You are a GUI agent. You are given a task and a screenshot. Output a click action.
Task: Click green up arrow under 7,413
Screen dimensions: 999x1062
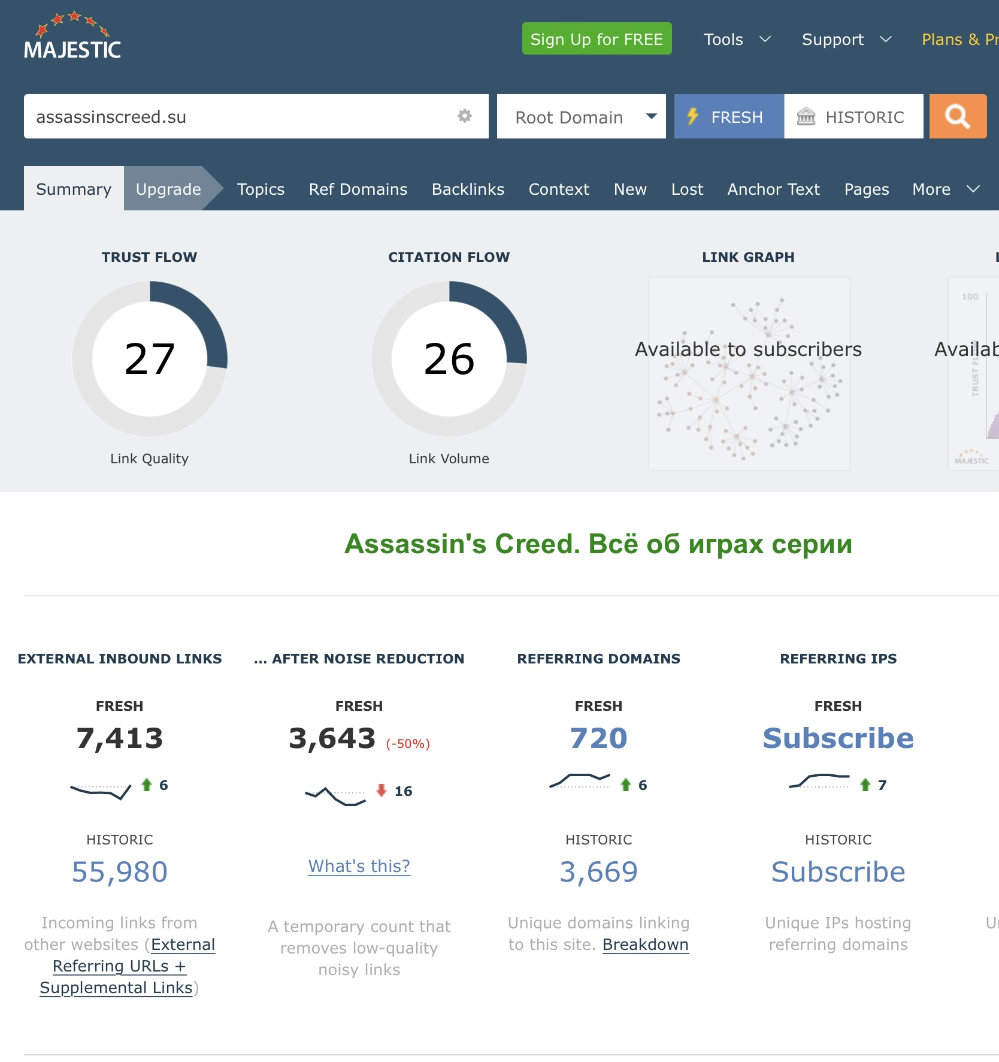pos(147,785)
